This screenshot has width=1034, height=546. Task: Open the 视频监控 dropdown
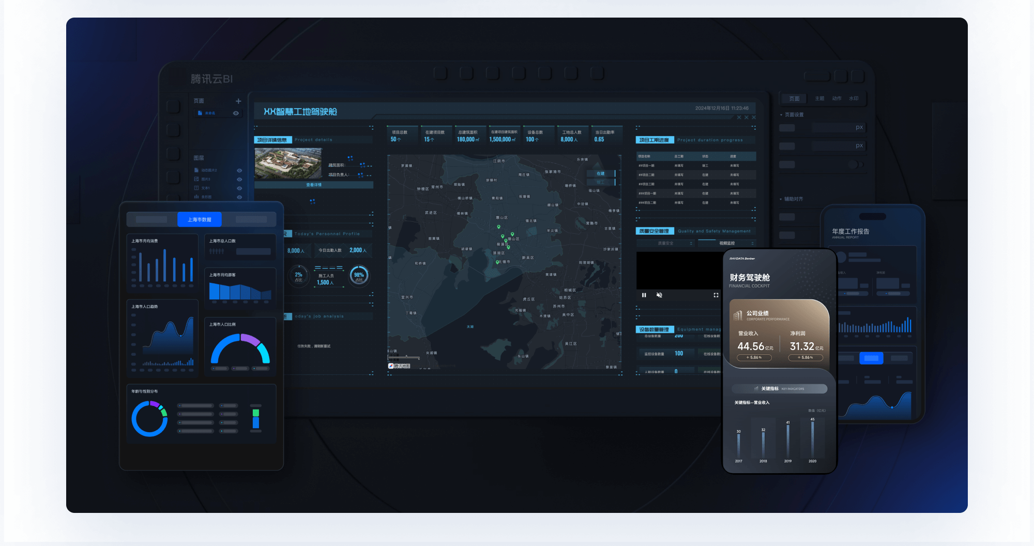coord(727,244)
